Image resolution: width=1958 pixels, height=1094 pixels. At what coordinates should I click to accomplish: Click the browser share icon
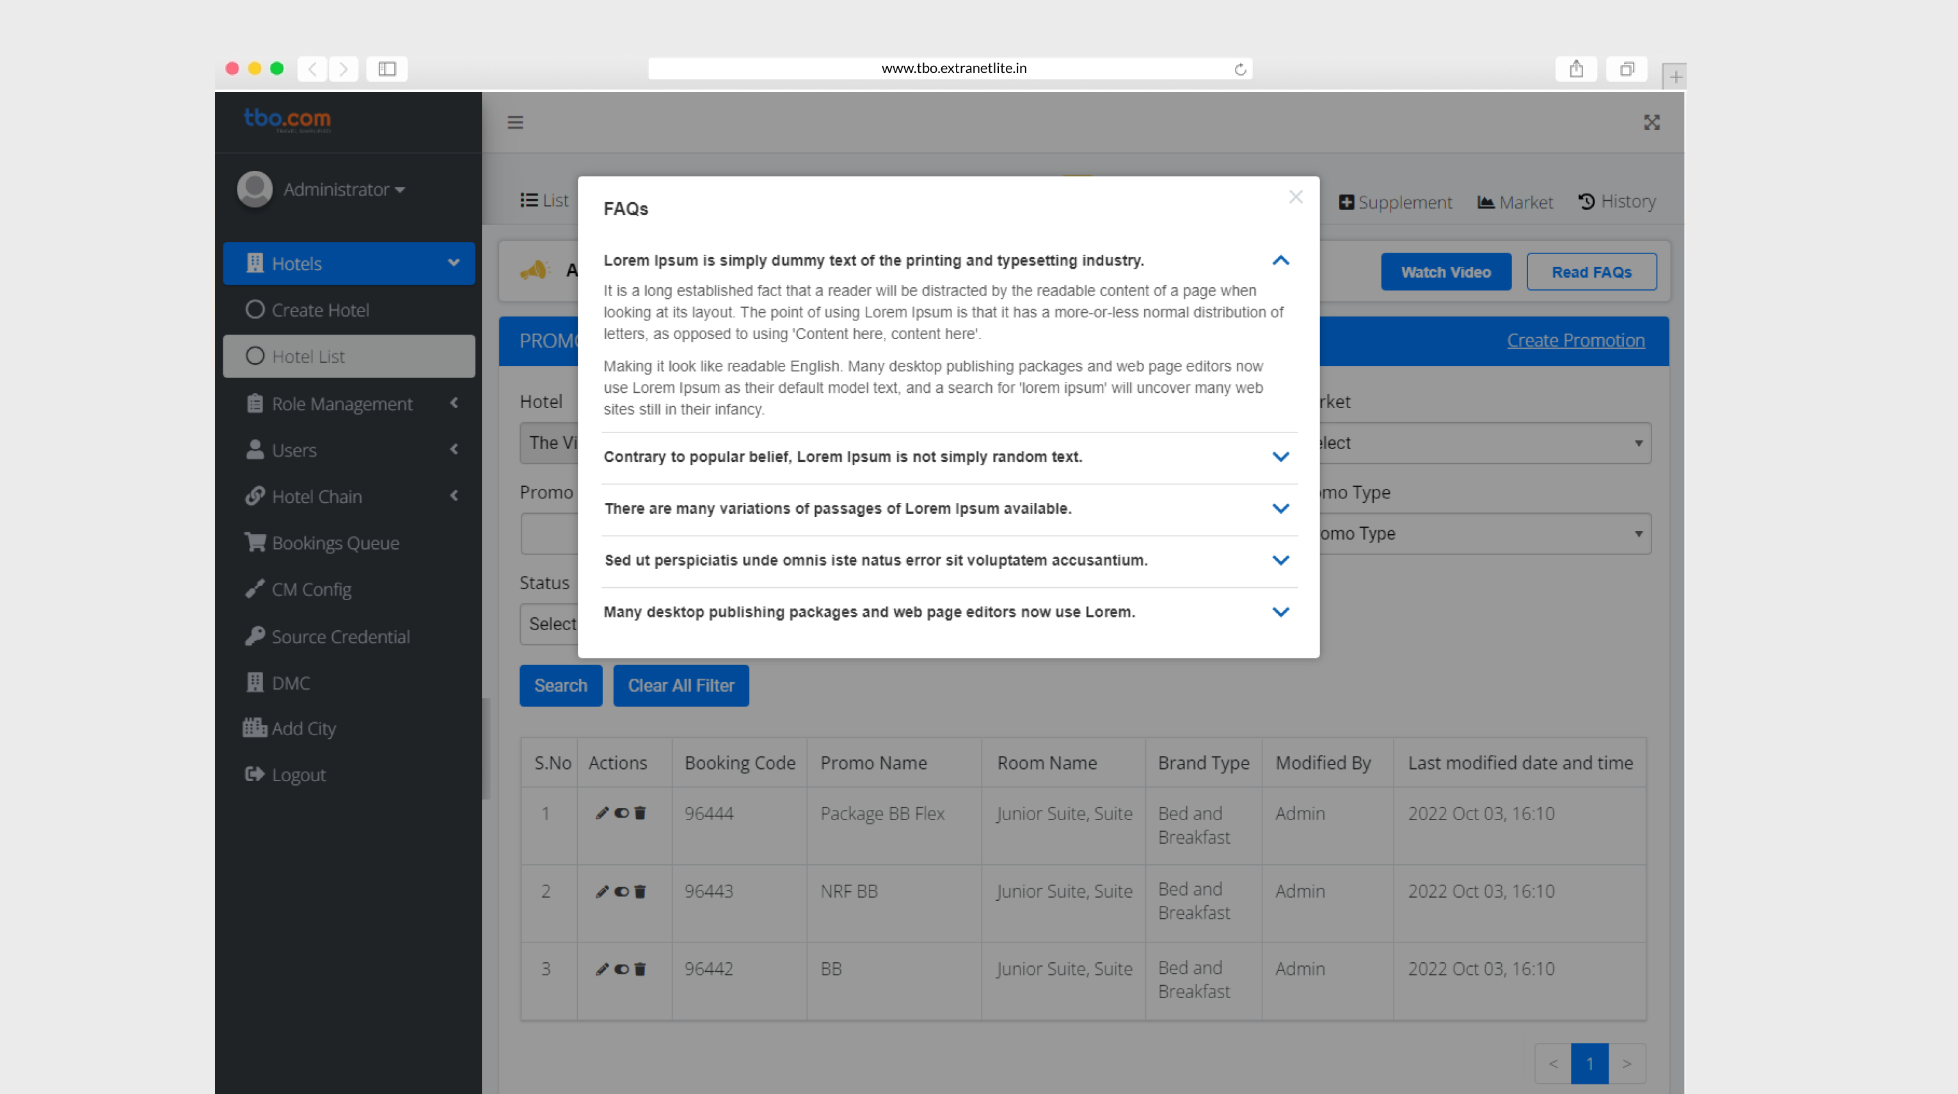pos(1577,69)
